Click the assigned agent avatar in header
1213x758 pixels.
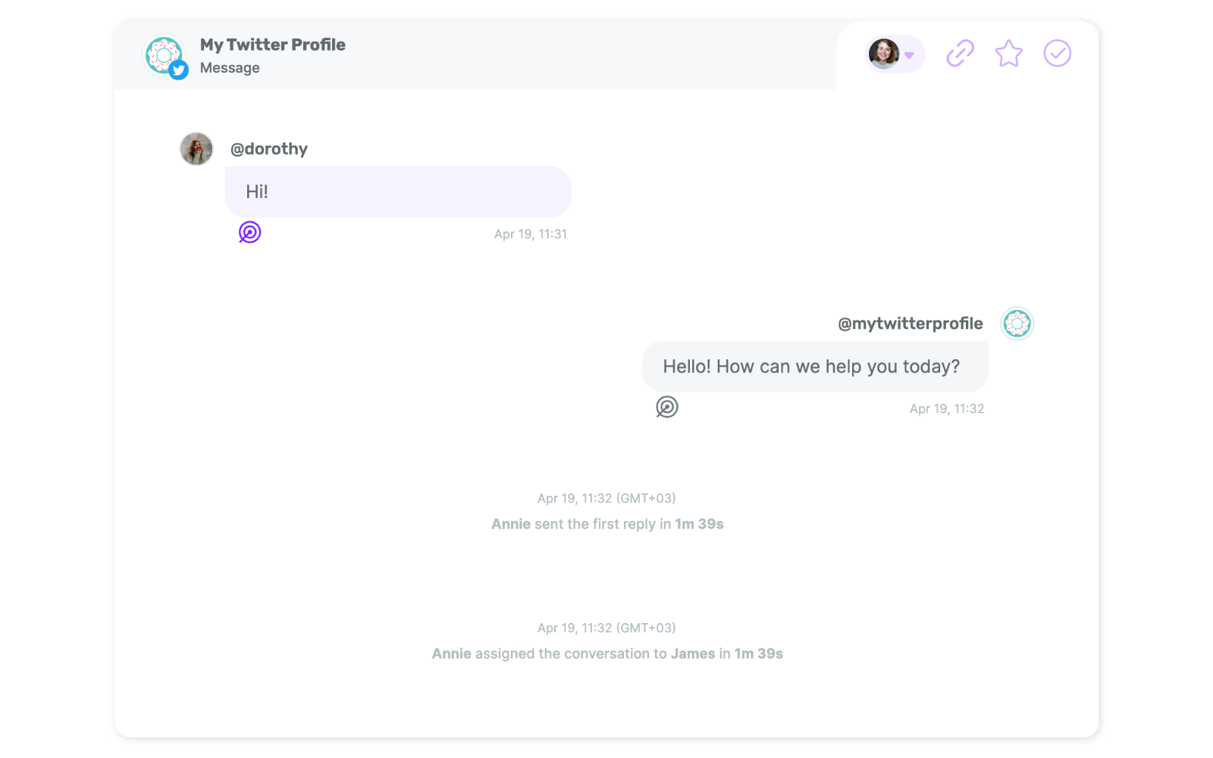coord(883,54)
